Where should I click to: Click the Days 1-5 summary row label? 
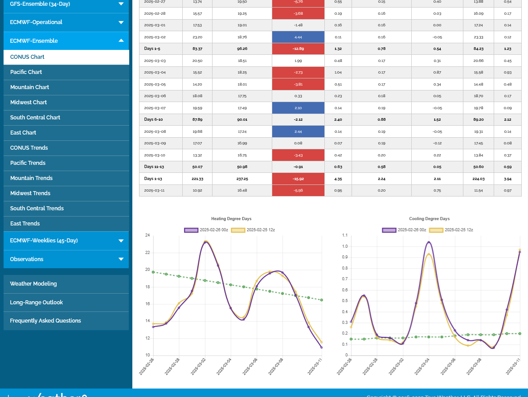152,49
